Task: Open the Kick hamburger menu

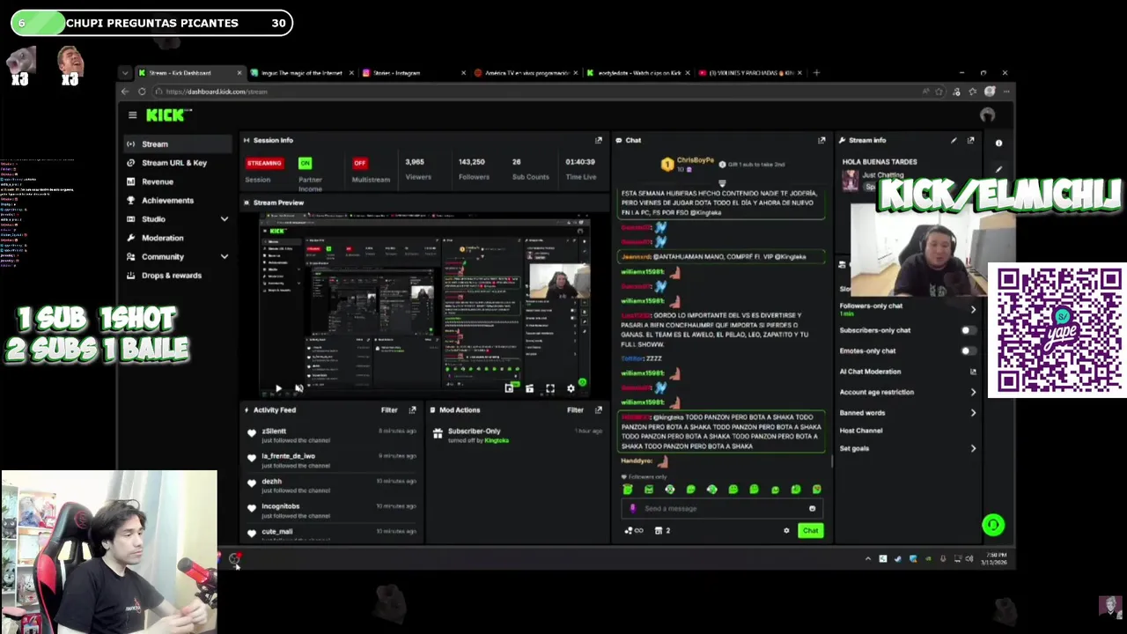Action: point(132,114)
